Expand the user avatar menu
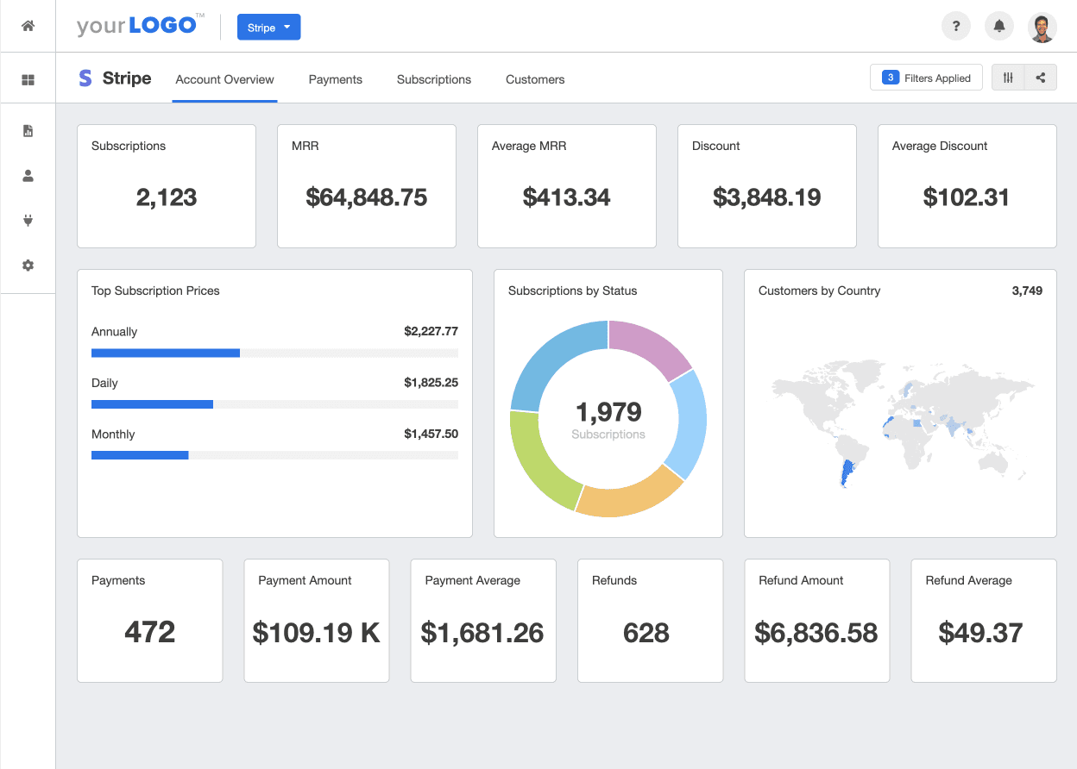Viewport: 1077px width, 769px height. click(1042, 27)
